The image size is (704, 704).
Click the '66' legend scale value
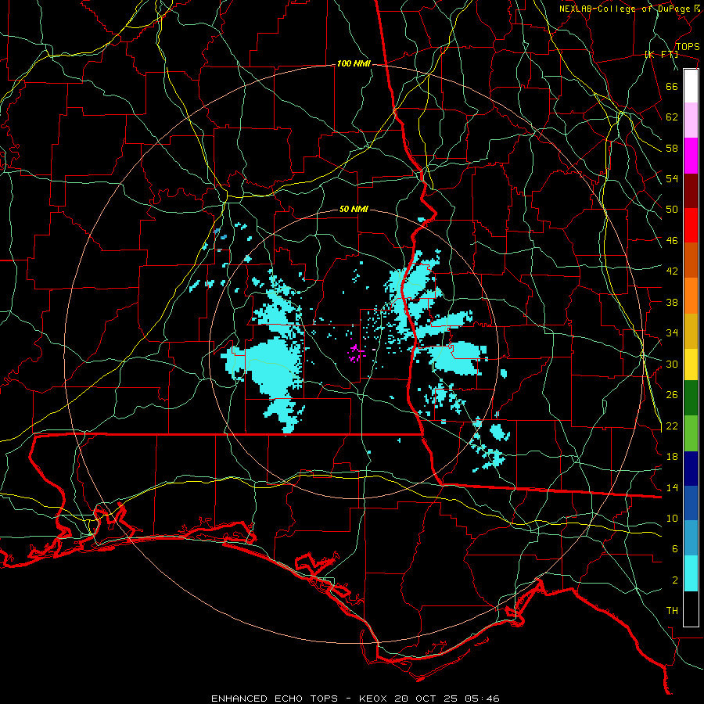click(x=672, y=86)
